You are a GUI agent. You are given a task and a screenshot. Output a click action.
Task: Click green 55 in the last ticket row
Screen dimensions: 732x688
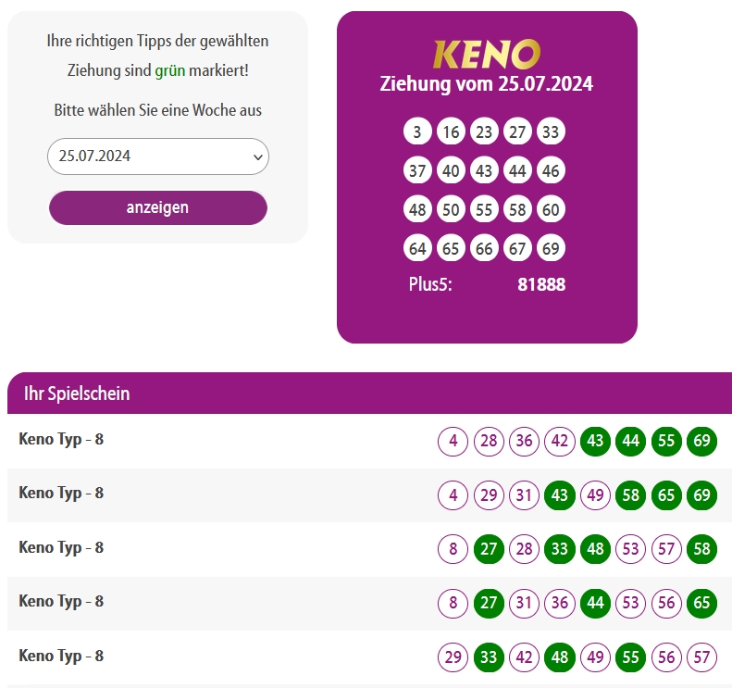(631, 657)
